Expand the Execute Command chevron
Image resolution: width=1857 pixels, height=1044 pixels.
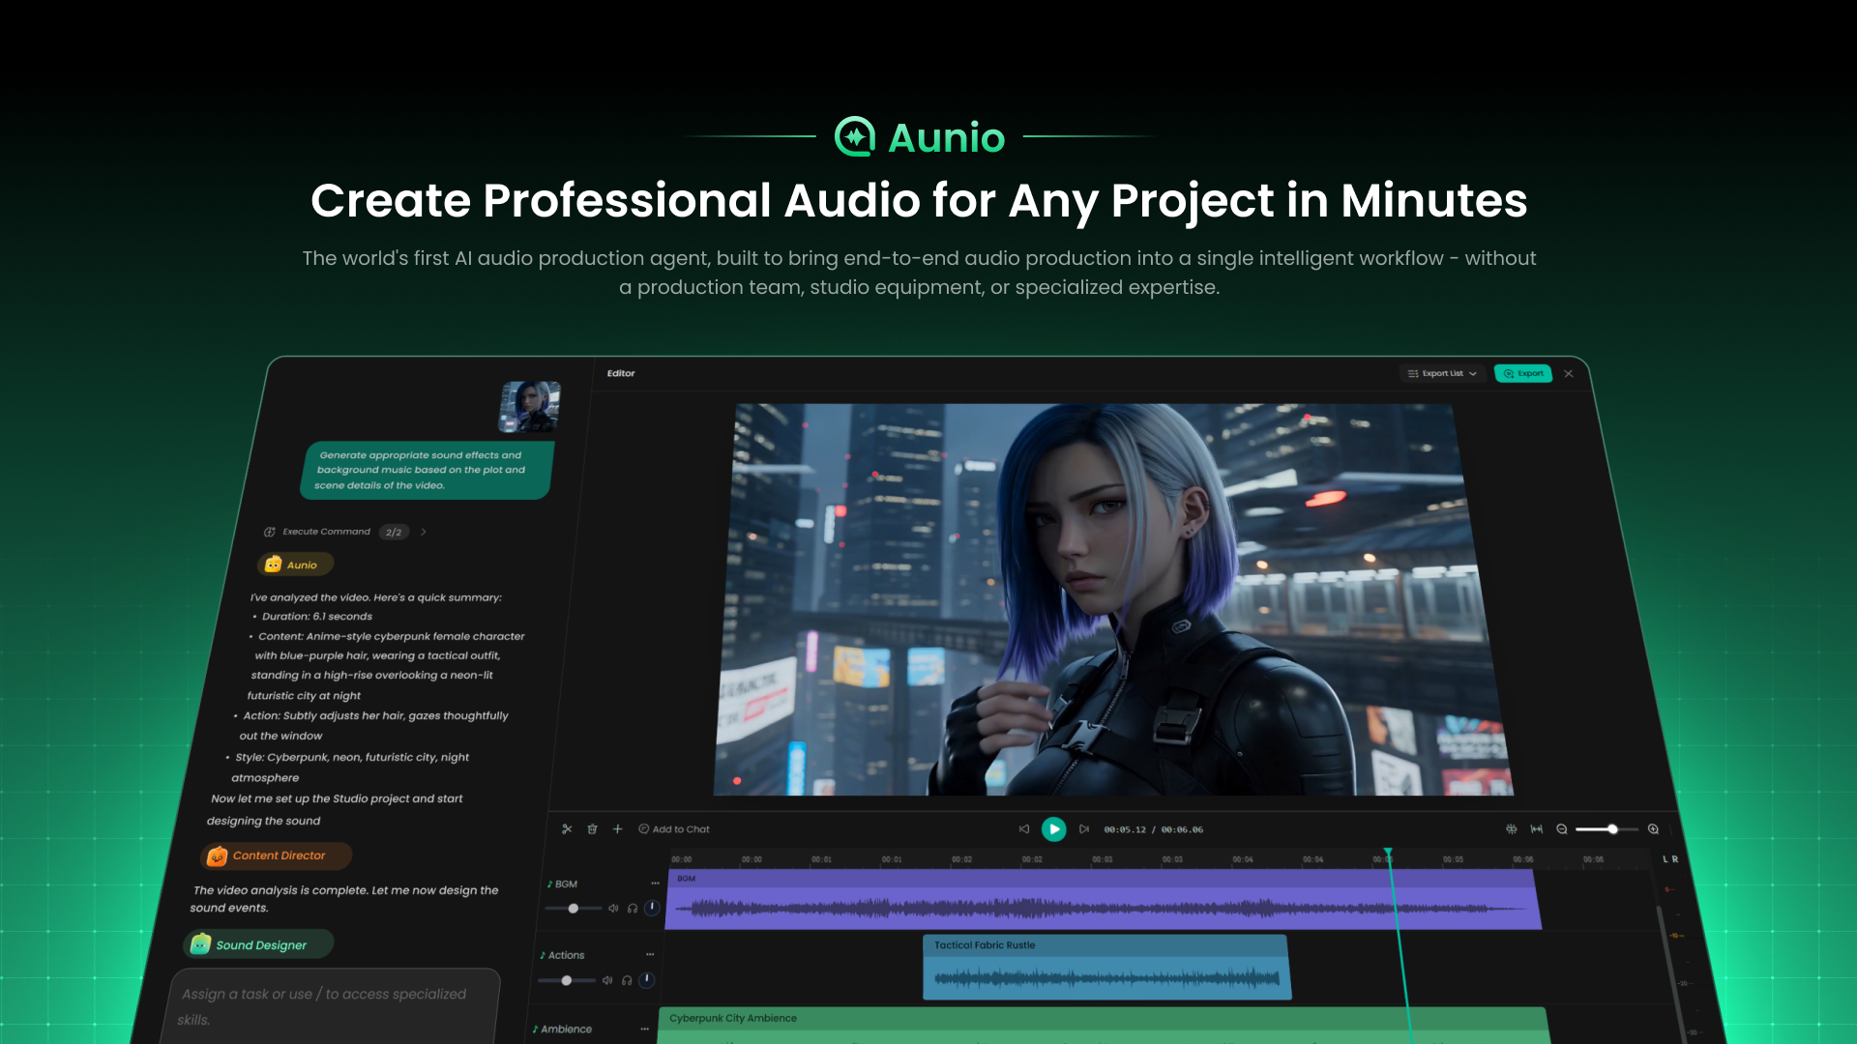pos(424,532)
